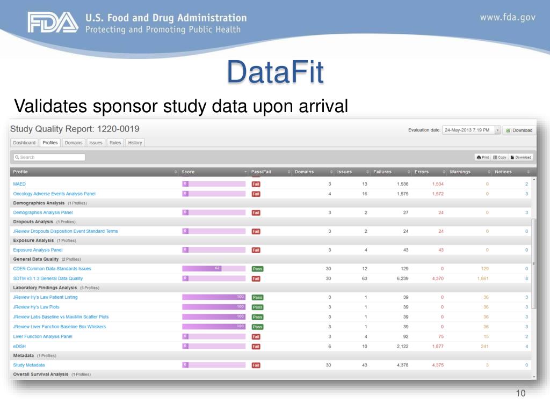Click the Laboratory Findings Analysis group row
The height and width of the screenshot is (412, 550).
coord(271,288)
